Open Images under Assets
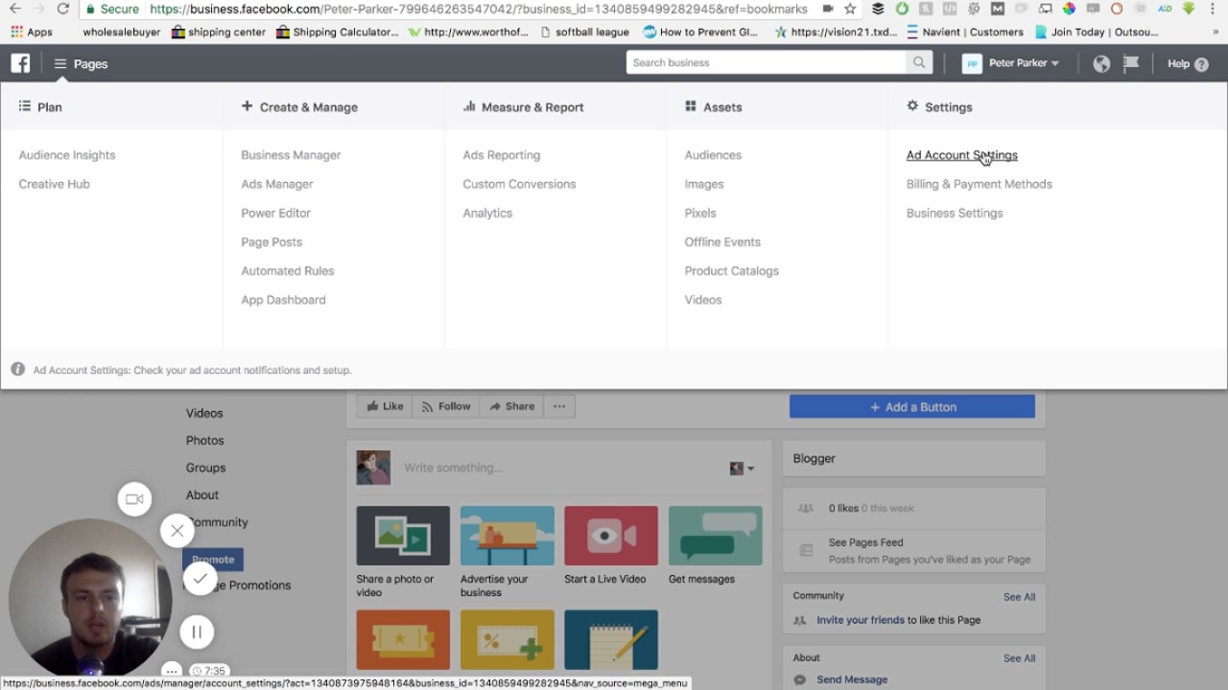Viewport: 1228px width, 690px height. 704,184
